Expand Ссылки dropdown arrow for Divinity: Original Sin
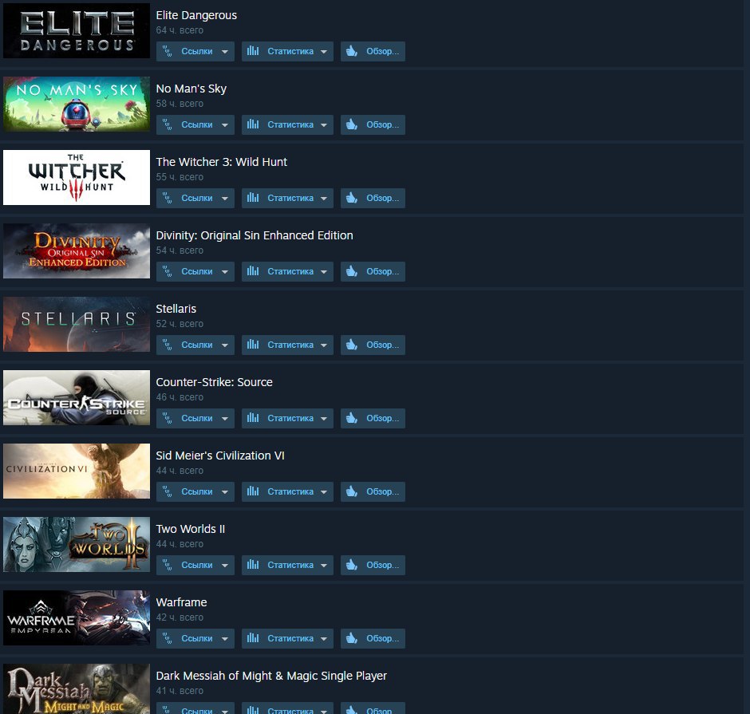 225,271
